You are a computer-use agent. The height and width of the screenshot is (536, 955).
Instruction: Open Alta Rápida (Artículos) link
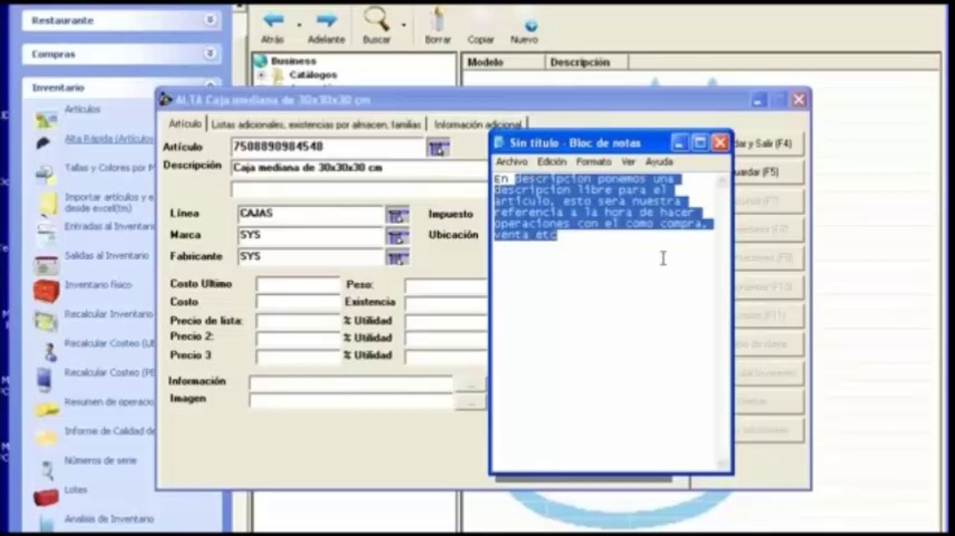(x=109, y=138)
